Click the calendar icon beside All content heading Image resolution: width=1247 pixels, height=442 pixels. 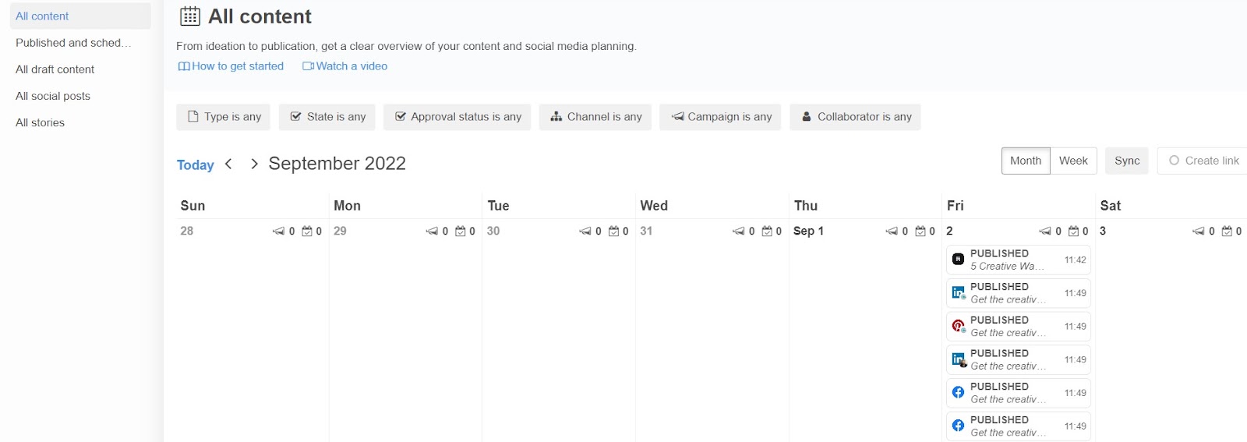190,16
